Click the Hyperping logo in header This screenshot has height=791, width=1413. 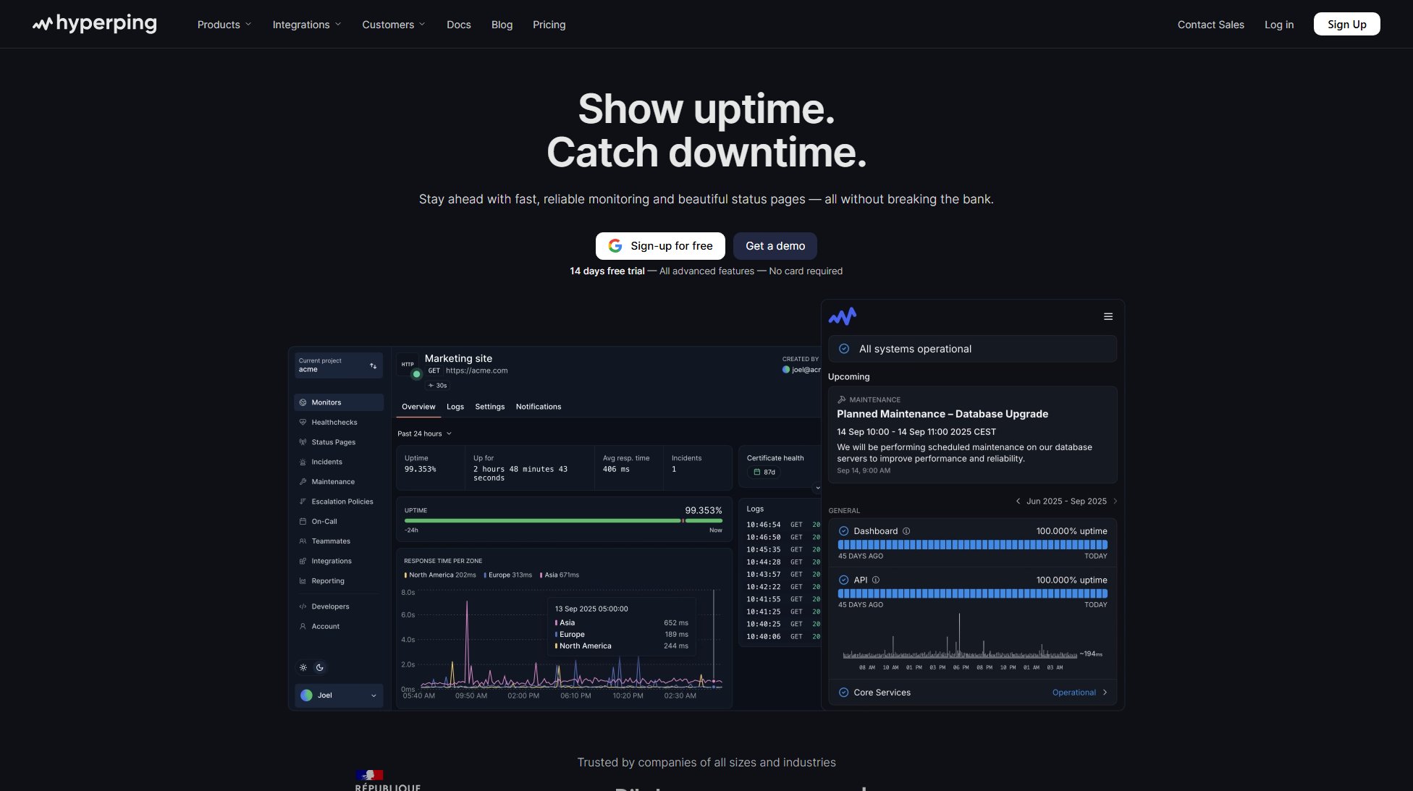tap(94, 24)
